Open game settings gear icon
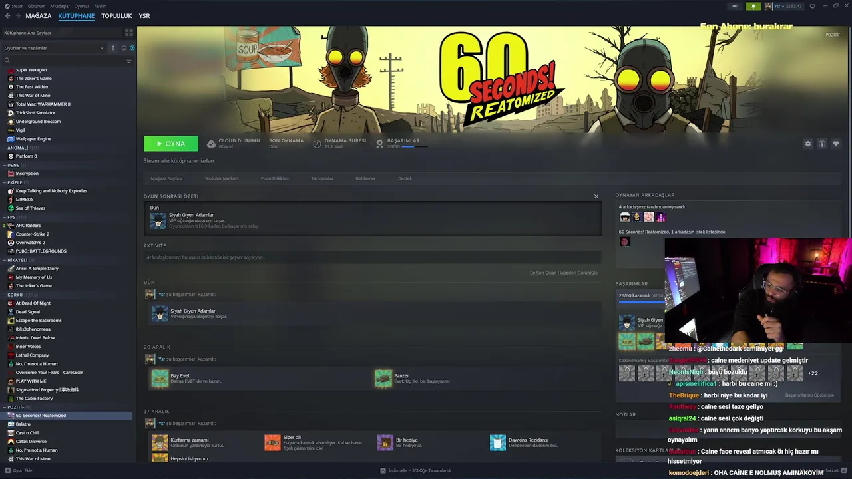This screenshot has height=479, width=852. [808, 144]
